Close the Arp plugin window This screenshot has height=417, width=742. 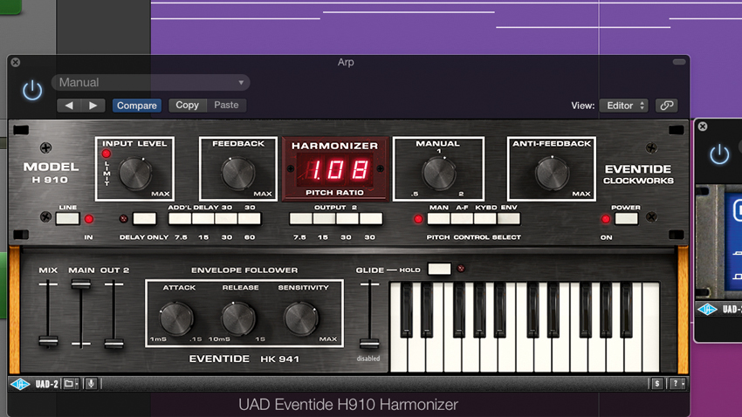[x=16, y=63]
